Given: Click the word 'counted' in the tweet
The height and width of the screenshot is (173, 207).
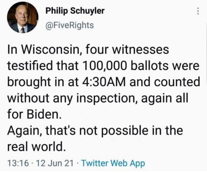Looking at the screenshot, I should 177,82.
